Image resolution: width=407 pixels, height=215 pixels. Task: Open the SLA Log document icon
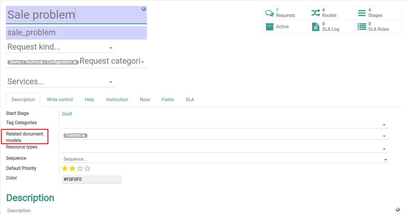316,27
